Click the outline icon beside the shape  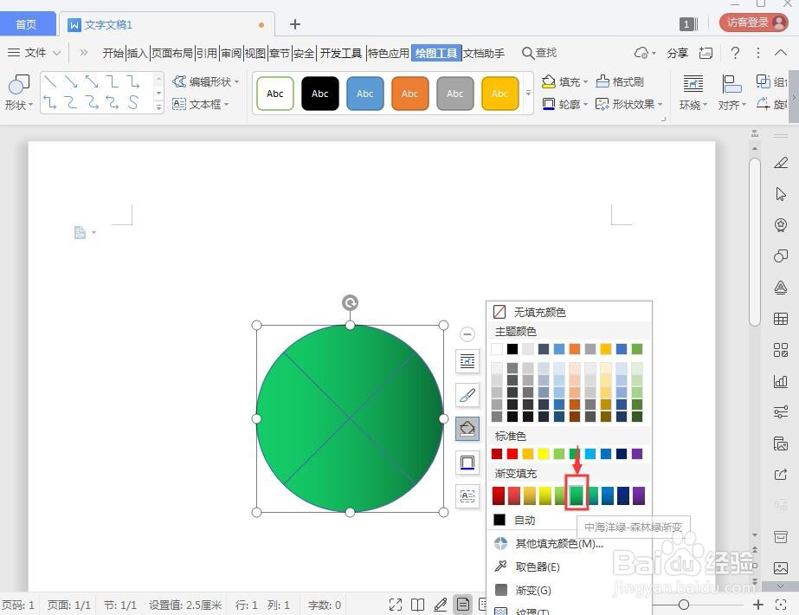[x=467, y=462]
